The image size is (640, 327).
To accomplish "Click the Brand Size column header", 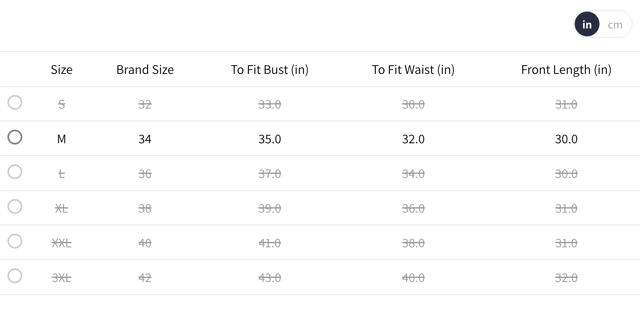I will point(145,69).
